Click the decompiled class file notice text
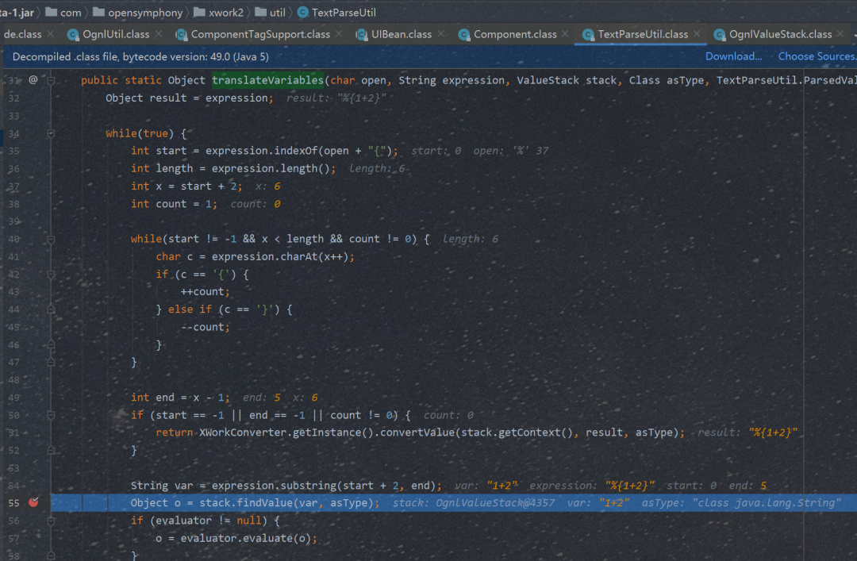The width and height of the screenshot is (857, 561). coord(140,56)
